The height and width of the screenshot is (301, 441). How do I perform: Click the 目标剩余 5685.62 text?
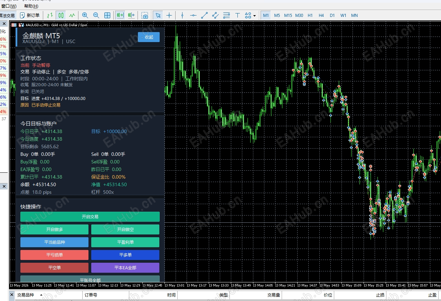[39, 147]
